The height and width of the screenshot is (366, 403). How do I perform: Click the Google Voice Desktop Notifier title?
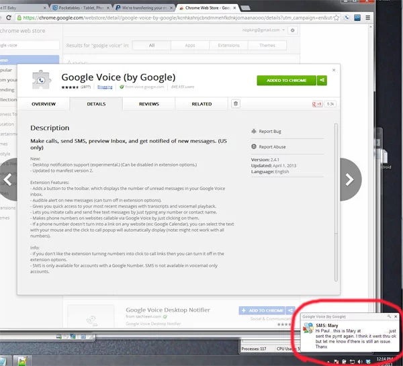pos(168,310)
